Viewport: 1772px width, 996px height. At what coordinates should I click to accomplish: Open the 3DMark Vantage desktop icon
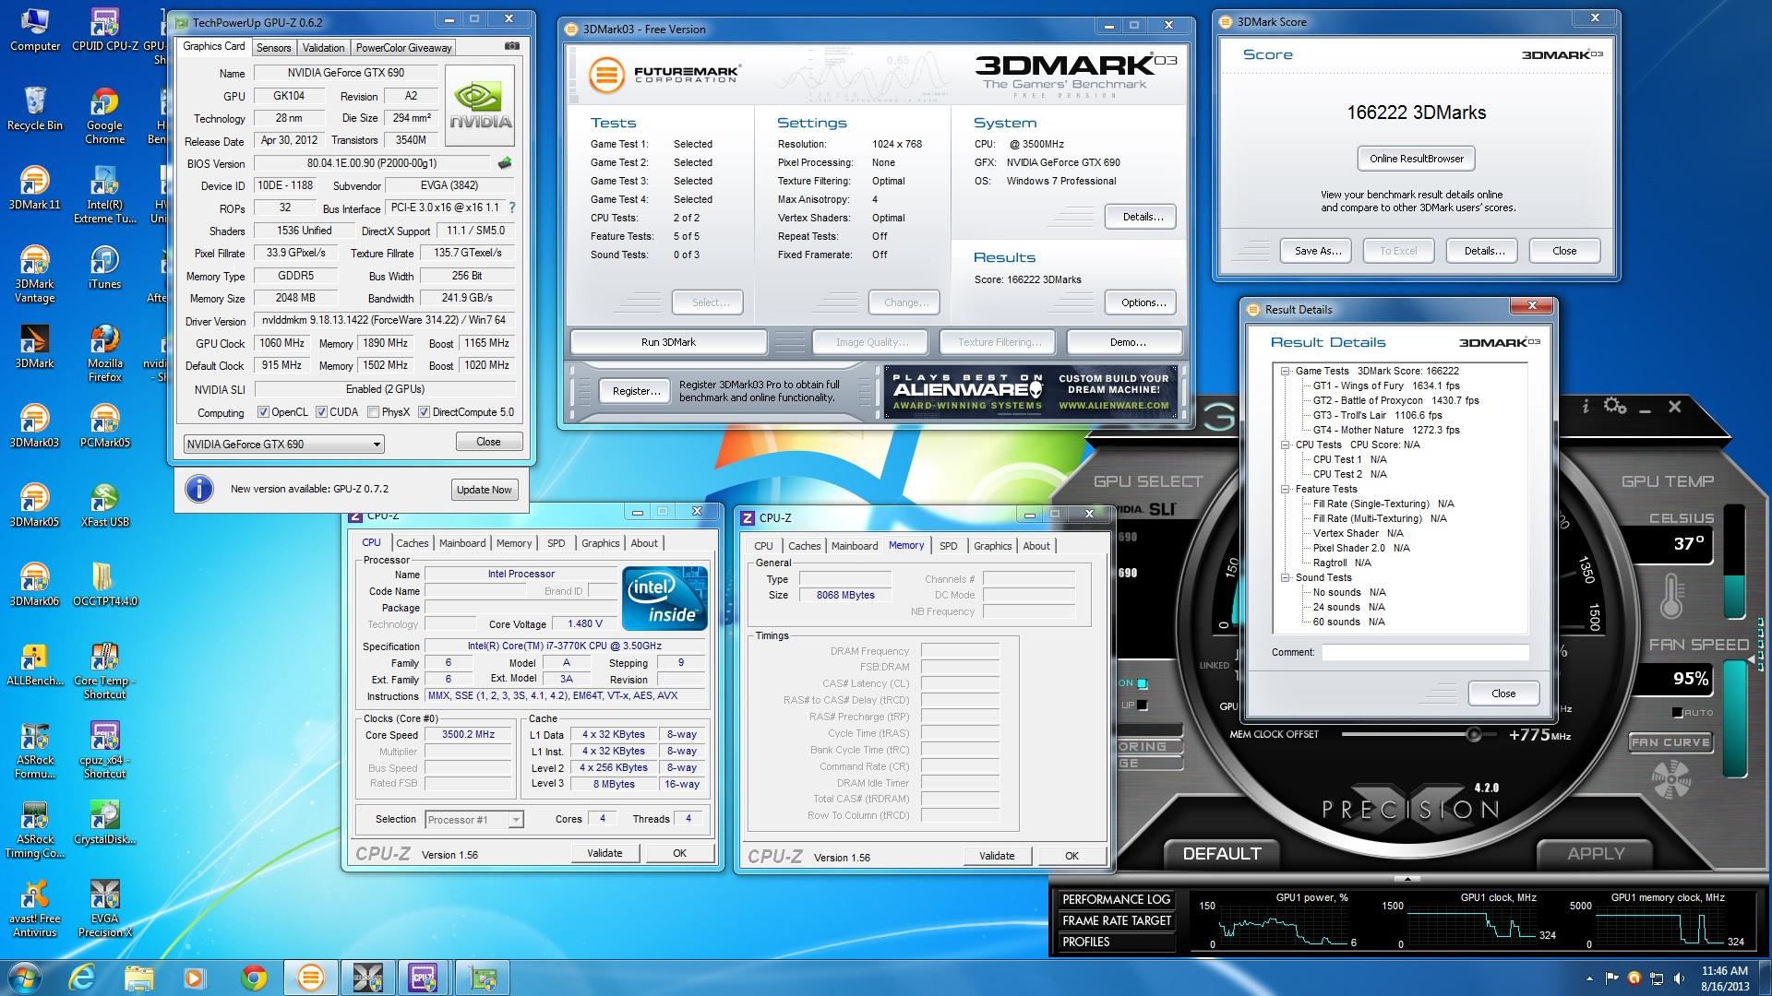(34, 275)
